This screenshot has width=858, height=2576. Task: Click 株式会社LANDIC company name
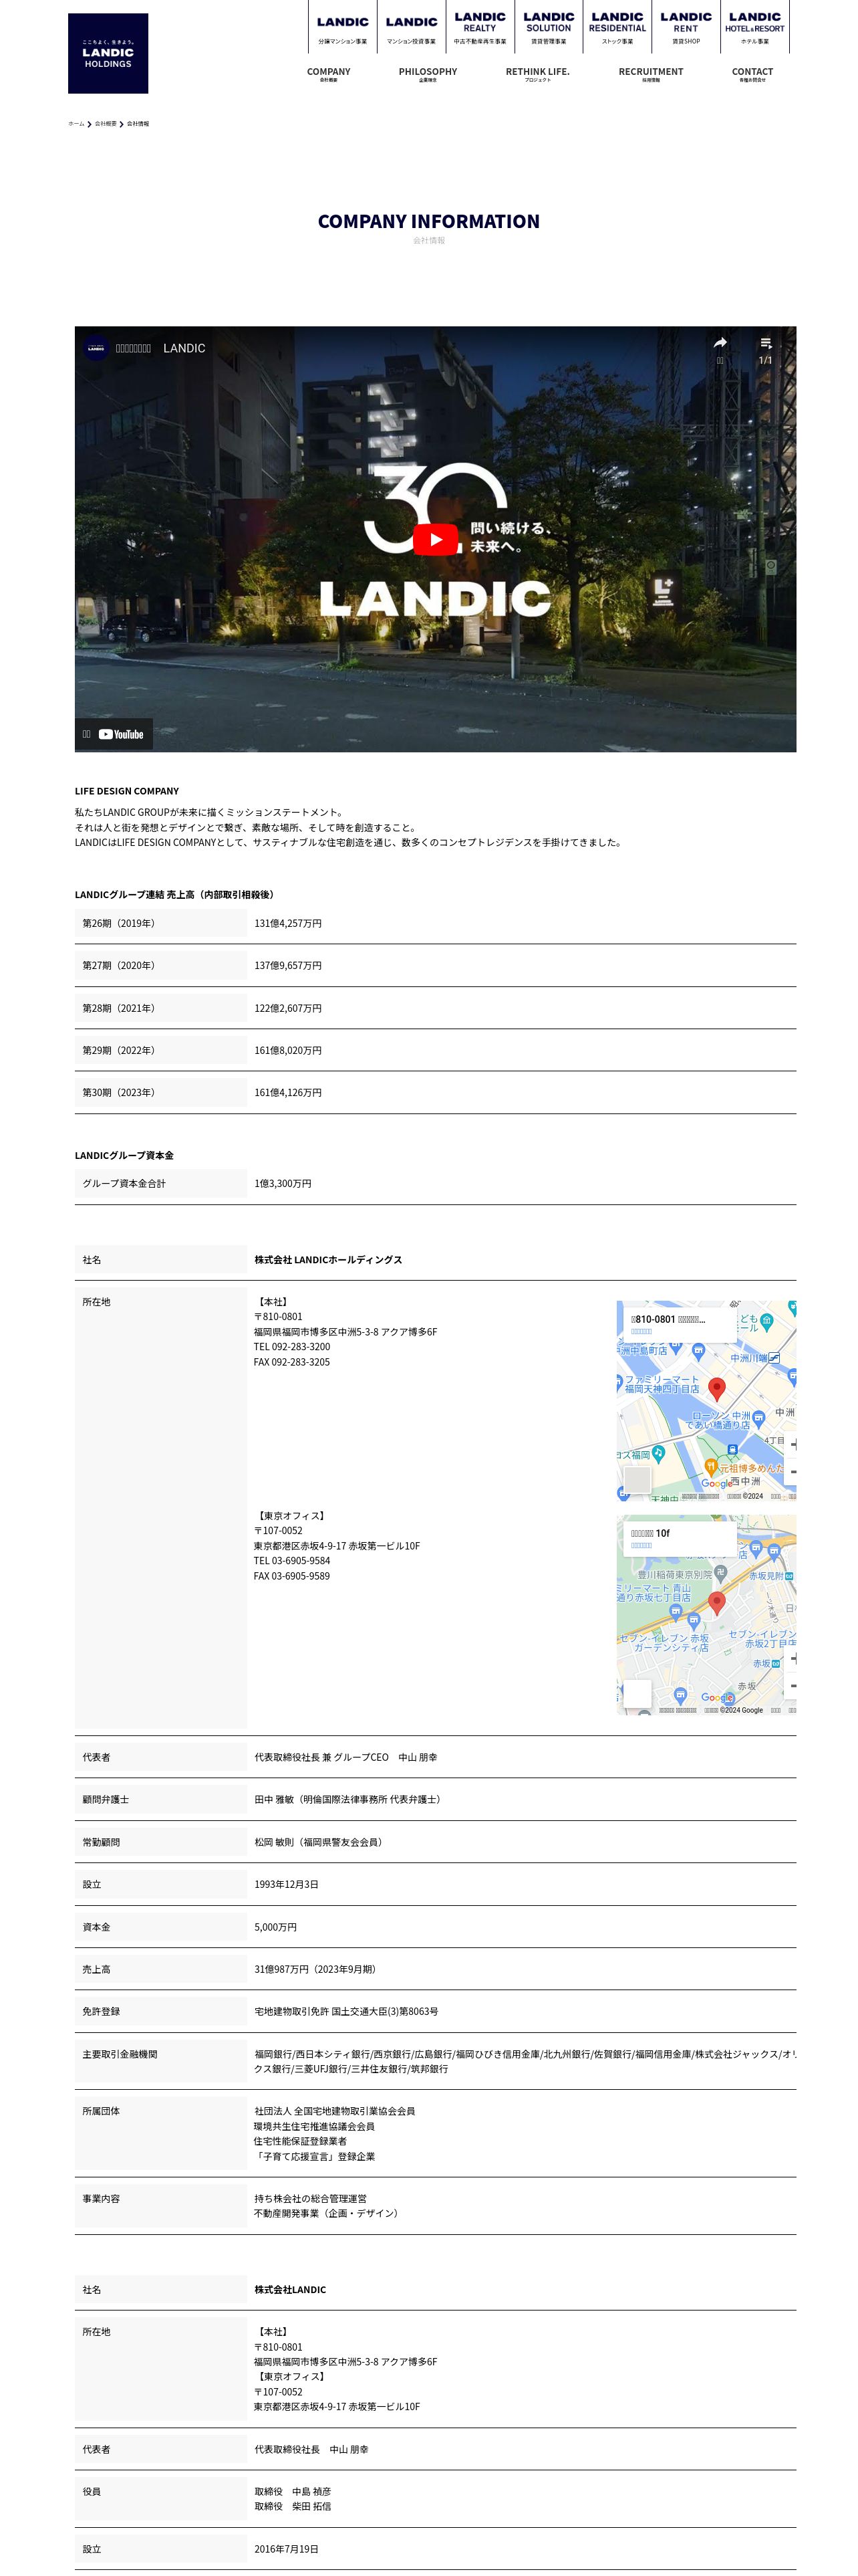click(x=289, y=2290)
